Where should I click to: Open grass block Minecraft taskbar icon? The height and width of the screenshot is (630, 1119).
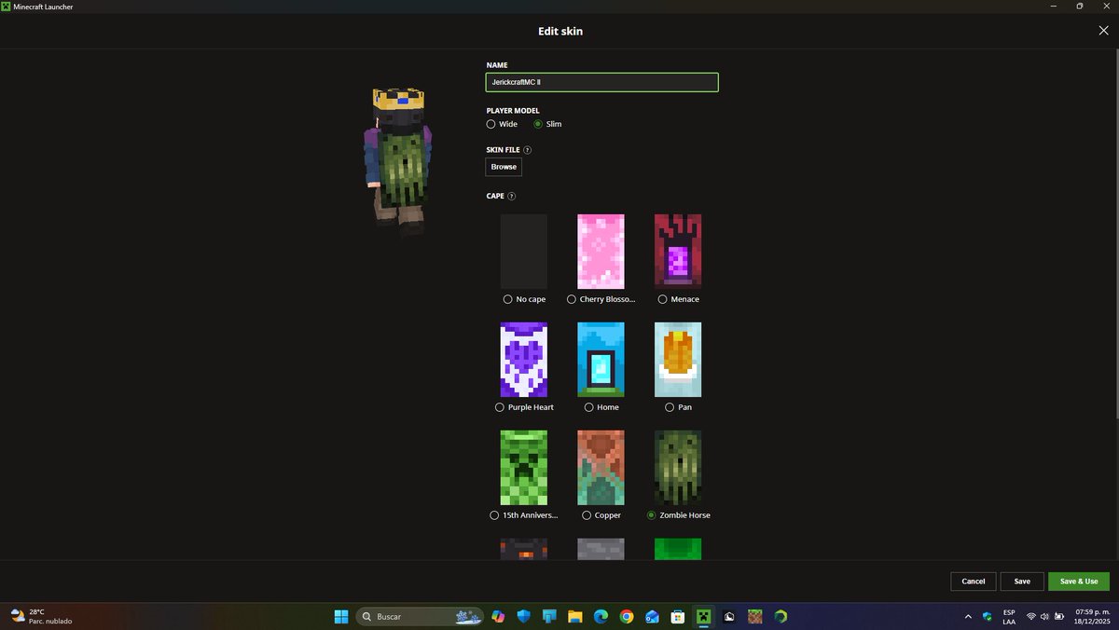pos(755,616)
